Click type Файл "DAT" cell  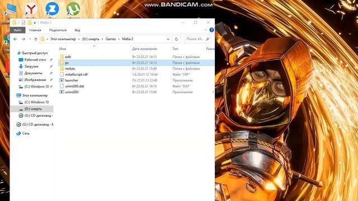tap(181, 87)
